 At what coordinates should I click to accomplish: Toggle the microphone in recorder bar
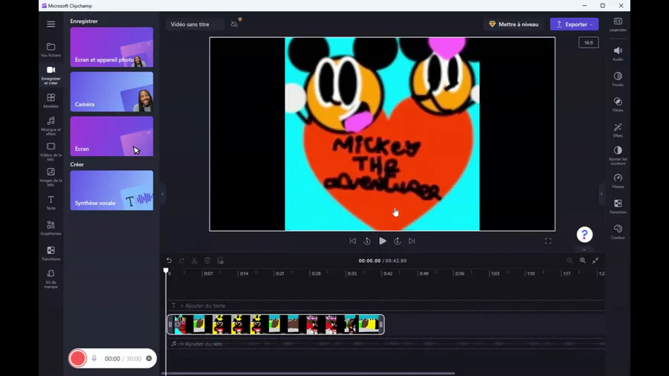(x=94, y=358)
